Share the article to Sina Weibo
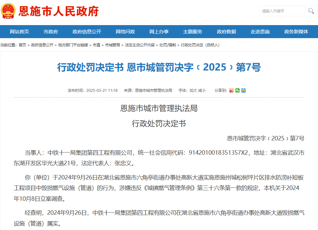This screenshot has width=318, height=230. 232,91
